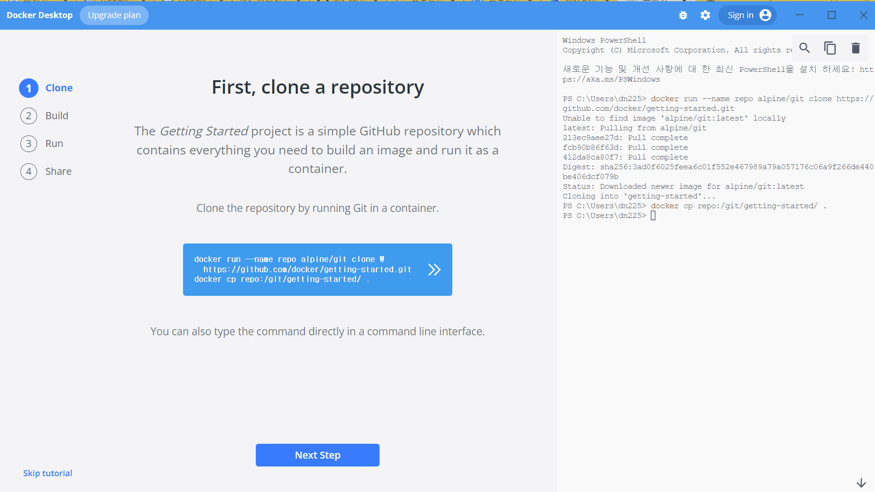Click the step 1 circle
Screen dimensions: 875x492
click(29, 88)
